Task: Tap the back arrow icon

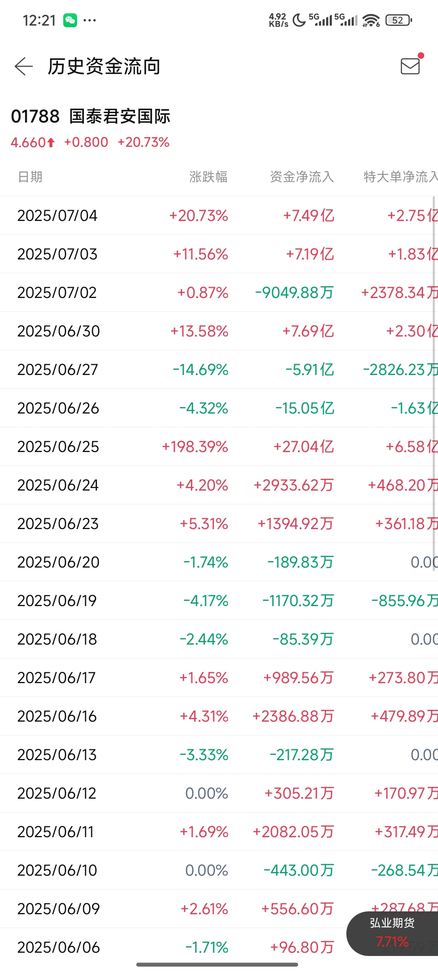Action: point(24,66)
